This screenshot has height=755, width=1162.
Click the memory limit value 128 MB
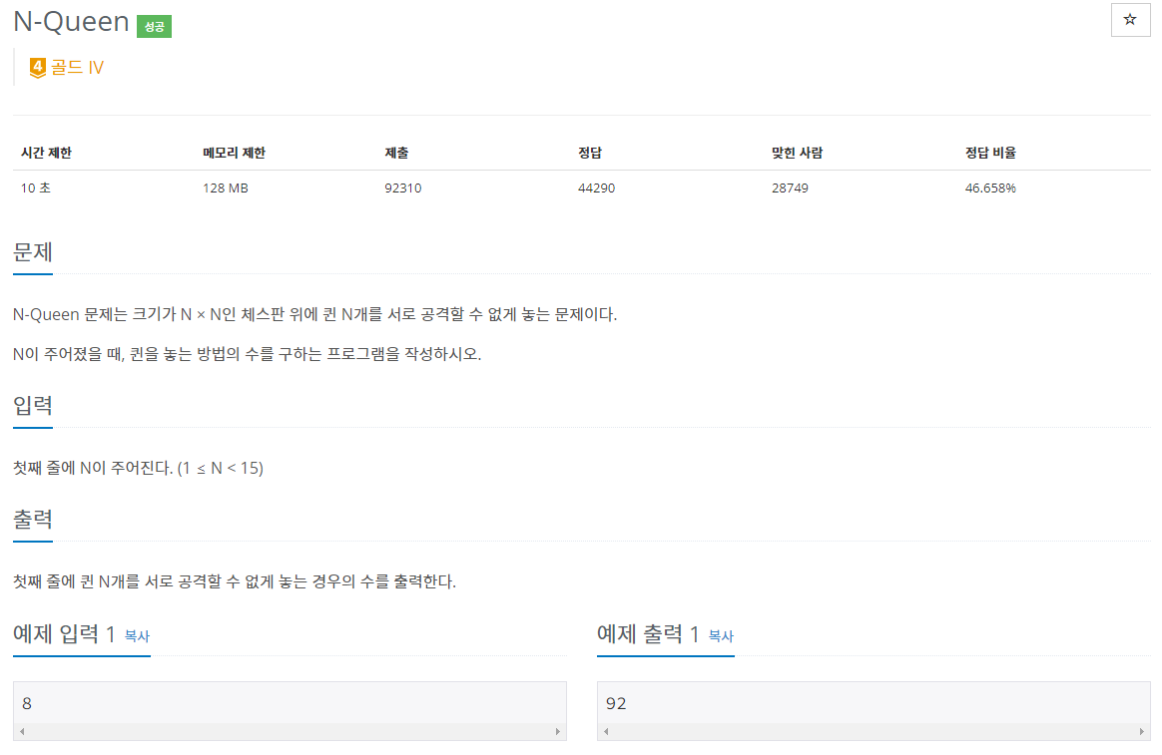click(x=226, y=189)
